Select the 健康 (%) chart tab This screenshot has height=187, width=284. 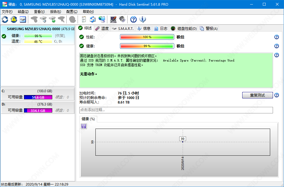pos(88,119)
